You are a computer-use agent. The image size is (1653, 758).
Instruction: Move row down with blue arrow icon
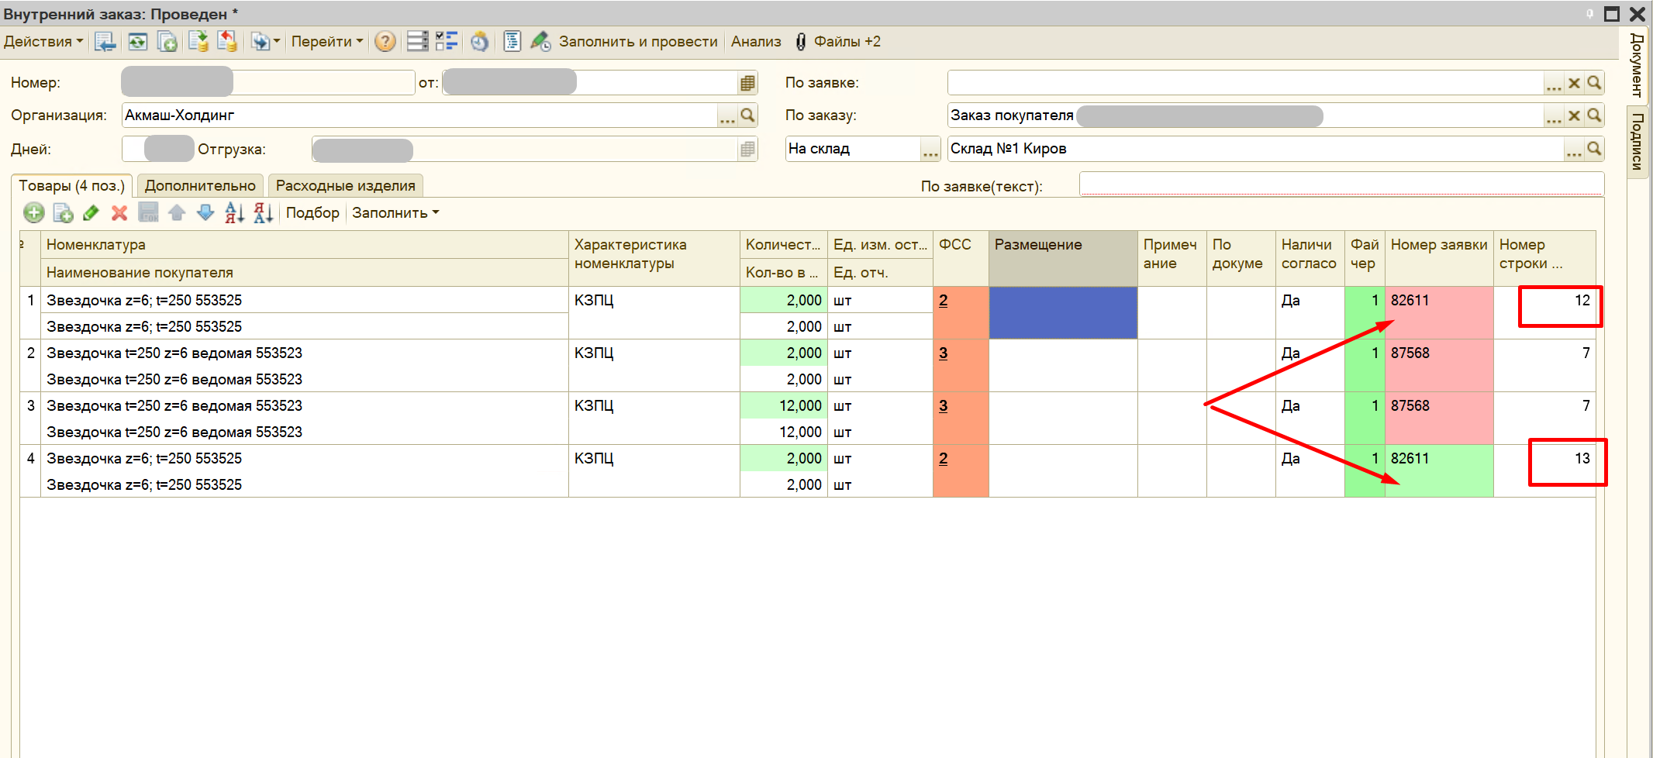pyautogui.click(x=205, y=212)
